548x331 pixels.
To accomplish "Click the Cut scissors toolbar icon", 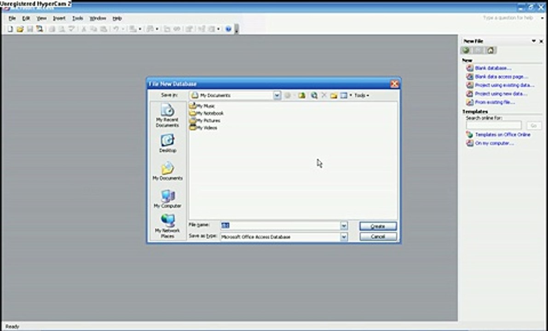I will point(84,29).
